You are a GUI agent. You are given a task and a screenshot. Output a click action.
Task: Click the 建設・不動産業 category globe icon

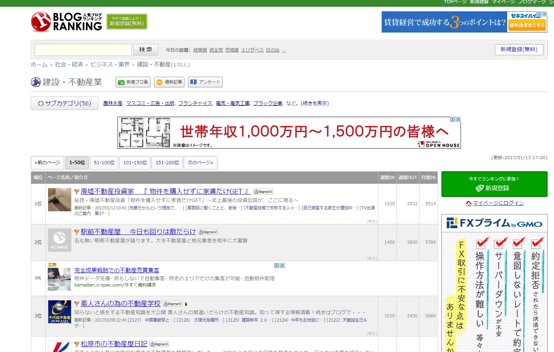point(35,82)
